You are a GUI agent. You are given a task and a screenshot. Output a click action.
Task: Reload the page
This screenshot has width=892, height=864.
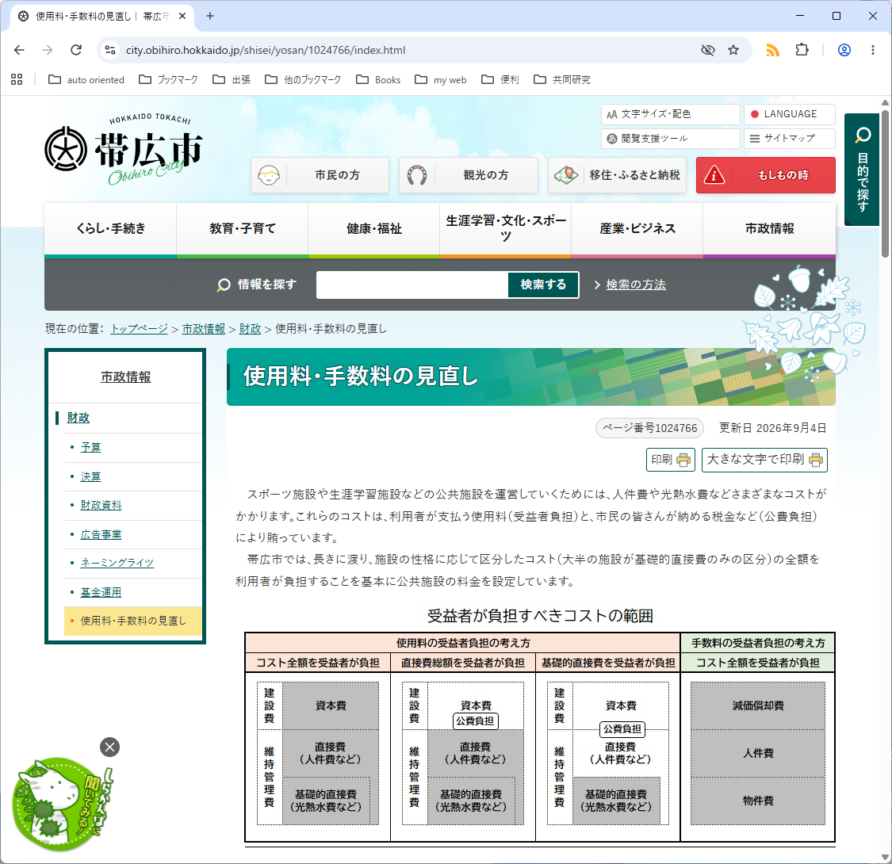75,50
